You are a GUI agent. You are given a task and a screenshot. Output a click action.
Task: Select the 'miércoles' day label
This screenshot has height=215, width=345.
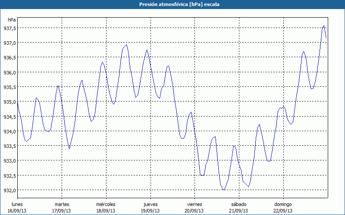[106, 204]
